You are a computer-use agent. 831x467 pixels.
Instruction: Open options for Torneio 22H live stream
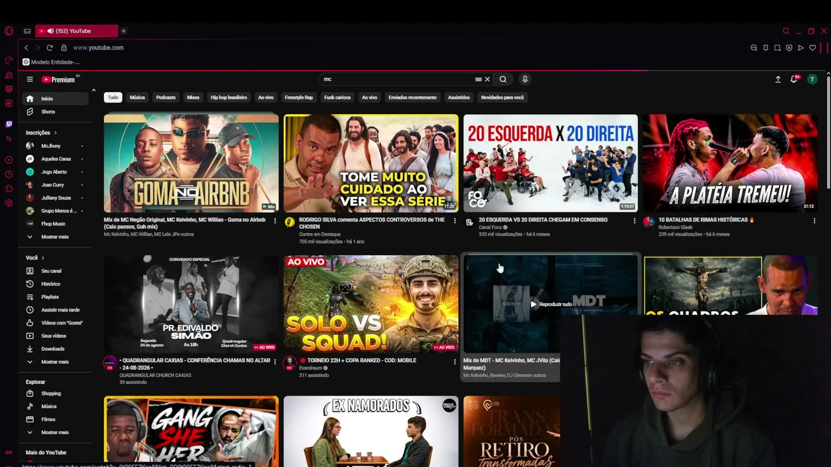pos(454,362)
